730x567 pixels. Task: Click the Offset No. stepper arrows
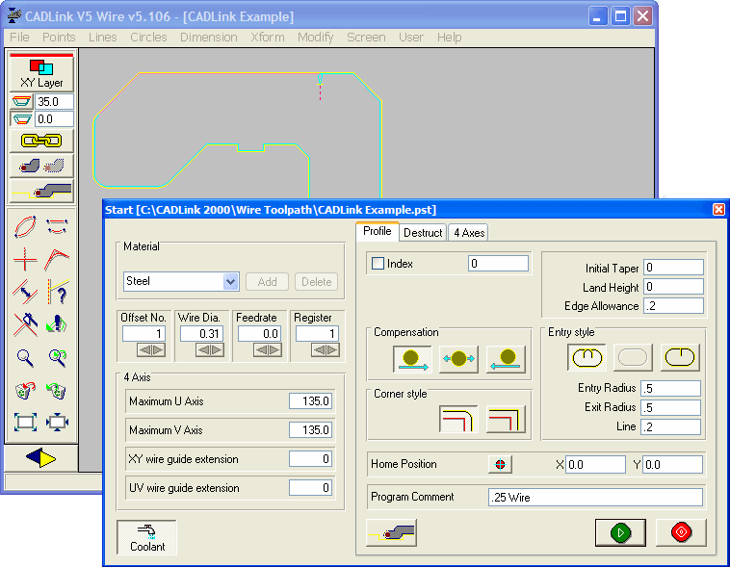click(x=151, y=349)
